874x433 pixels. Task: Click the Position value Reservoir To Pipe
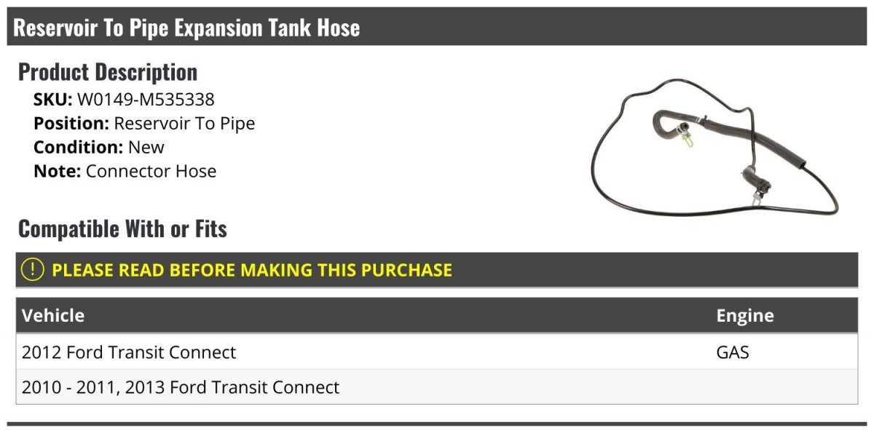[185, 123]
